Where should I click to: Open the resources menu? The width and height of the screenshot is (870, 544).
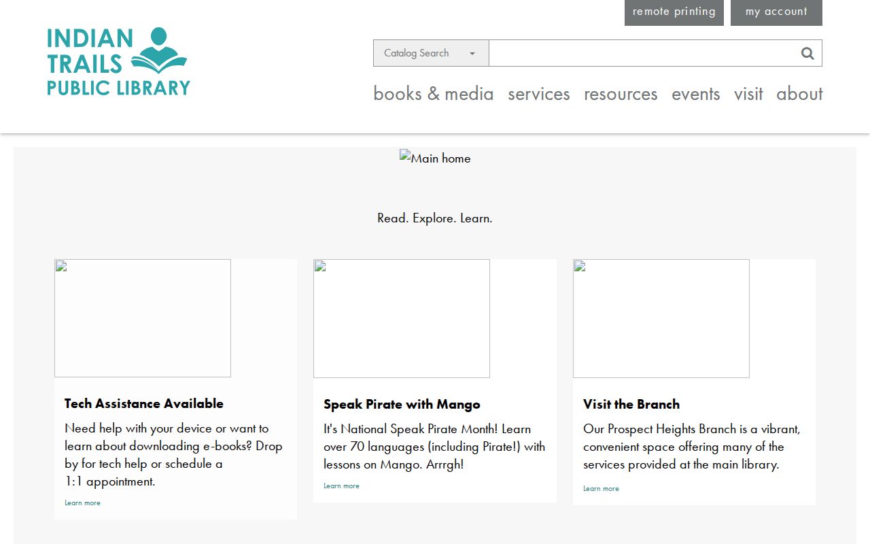pos(621,94)
